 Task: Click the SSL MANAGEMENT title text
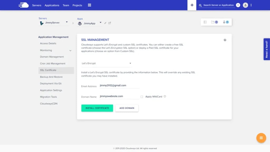[95, 40]
